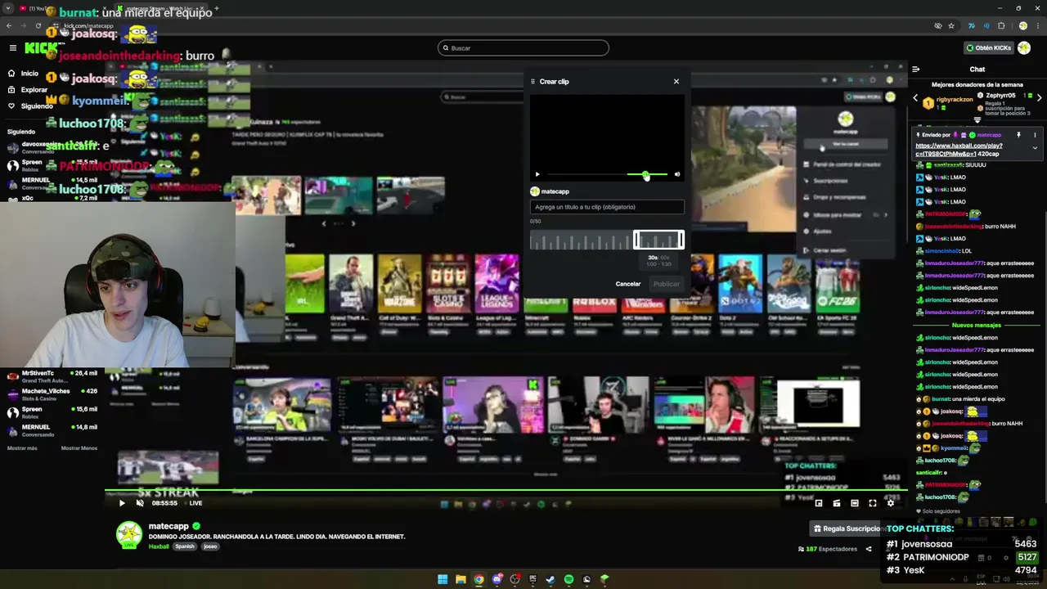Open Windows Start menu
Viewport: 1047px width, 589px height.
[443, 579]
